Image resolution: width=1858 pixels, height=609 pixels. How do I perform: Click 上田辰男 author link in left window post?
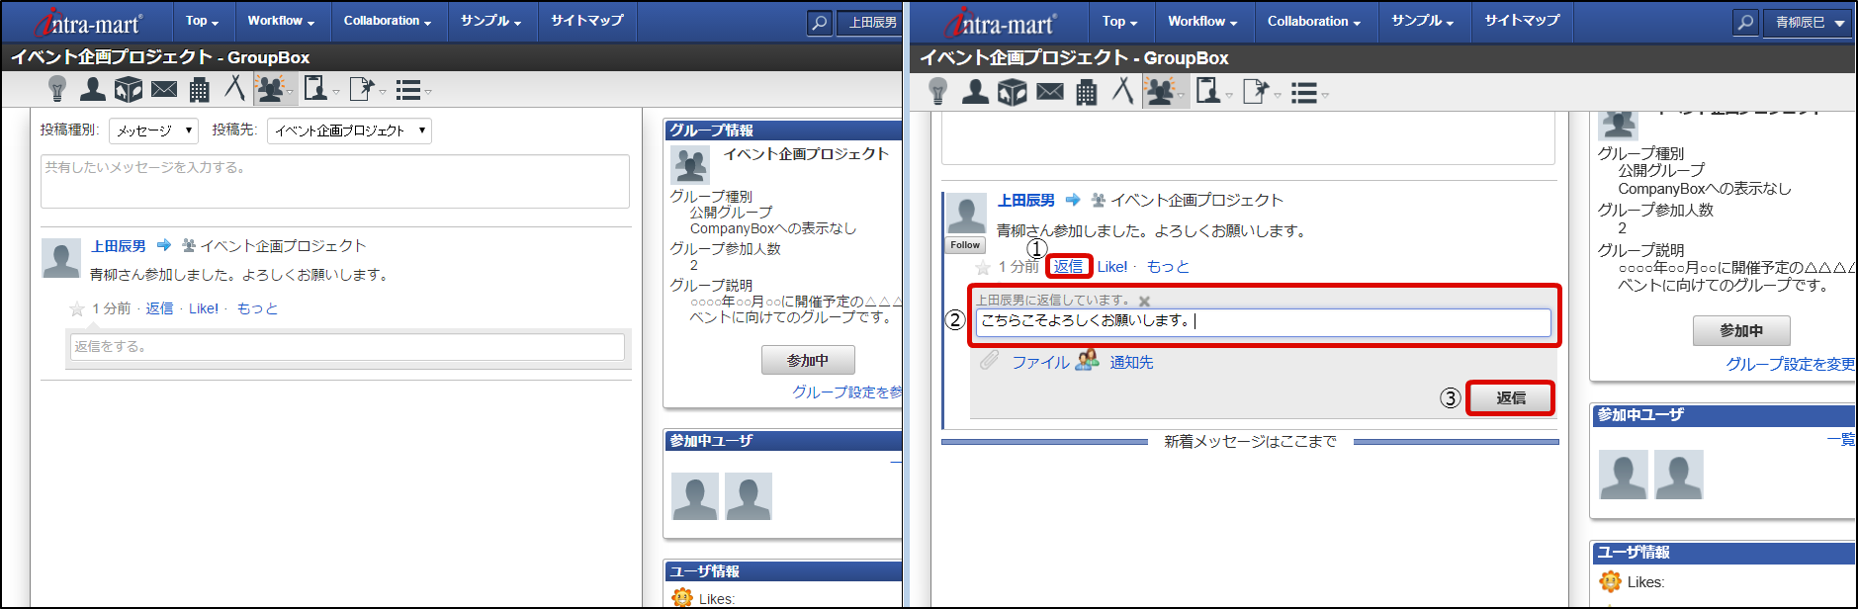point(119,246)
